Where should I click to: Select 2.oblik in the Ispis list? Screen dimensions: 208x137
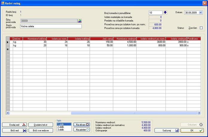(x=64, y=127)
